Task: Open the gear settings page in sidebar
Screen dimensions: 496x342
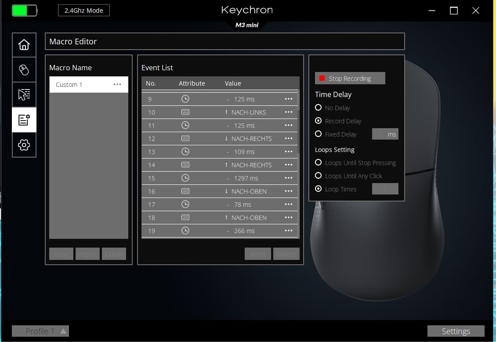Action: pyautogui.click(x=24, y=145)
